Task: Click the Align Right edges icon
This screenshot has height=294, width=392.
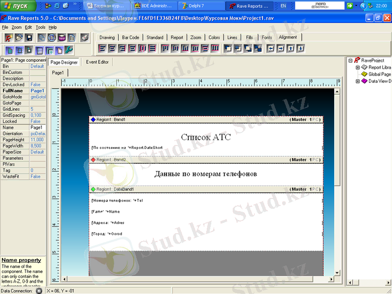Action: [x=122, y=48]
